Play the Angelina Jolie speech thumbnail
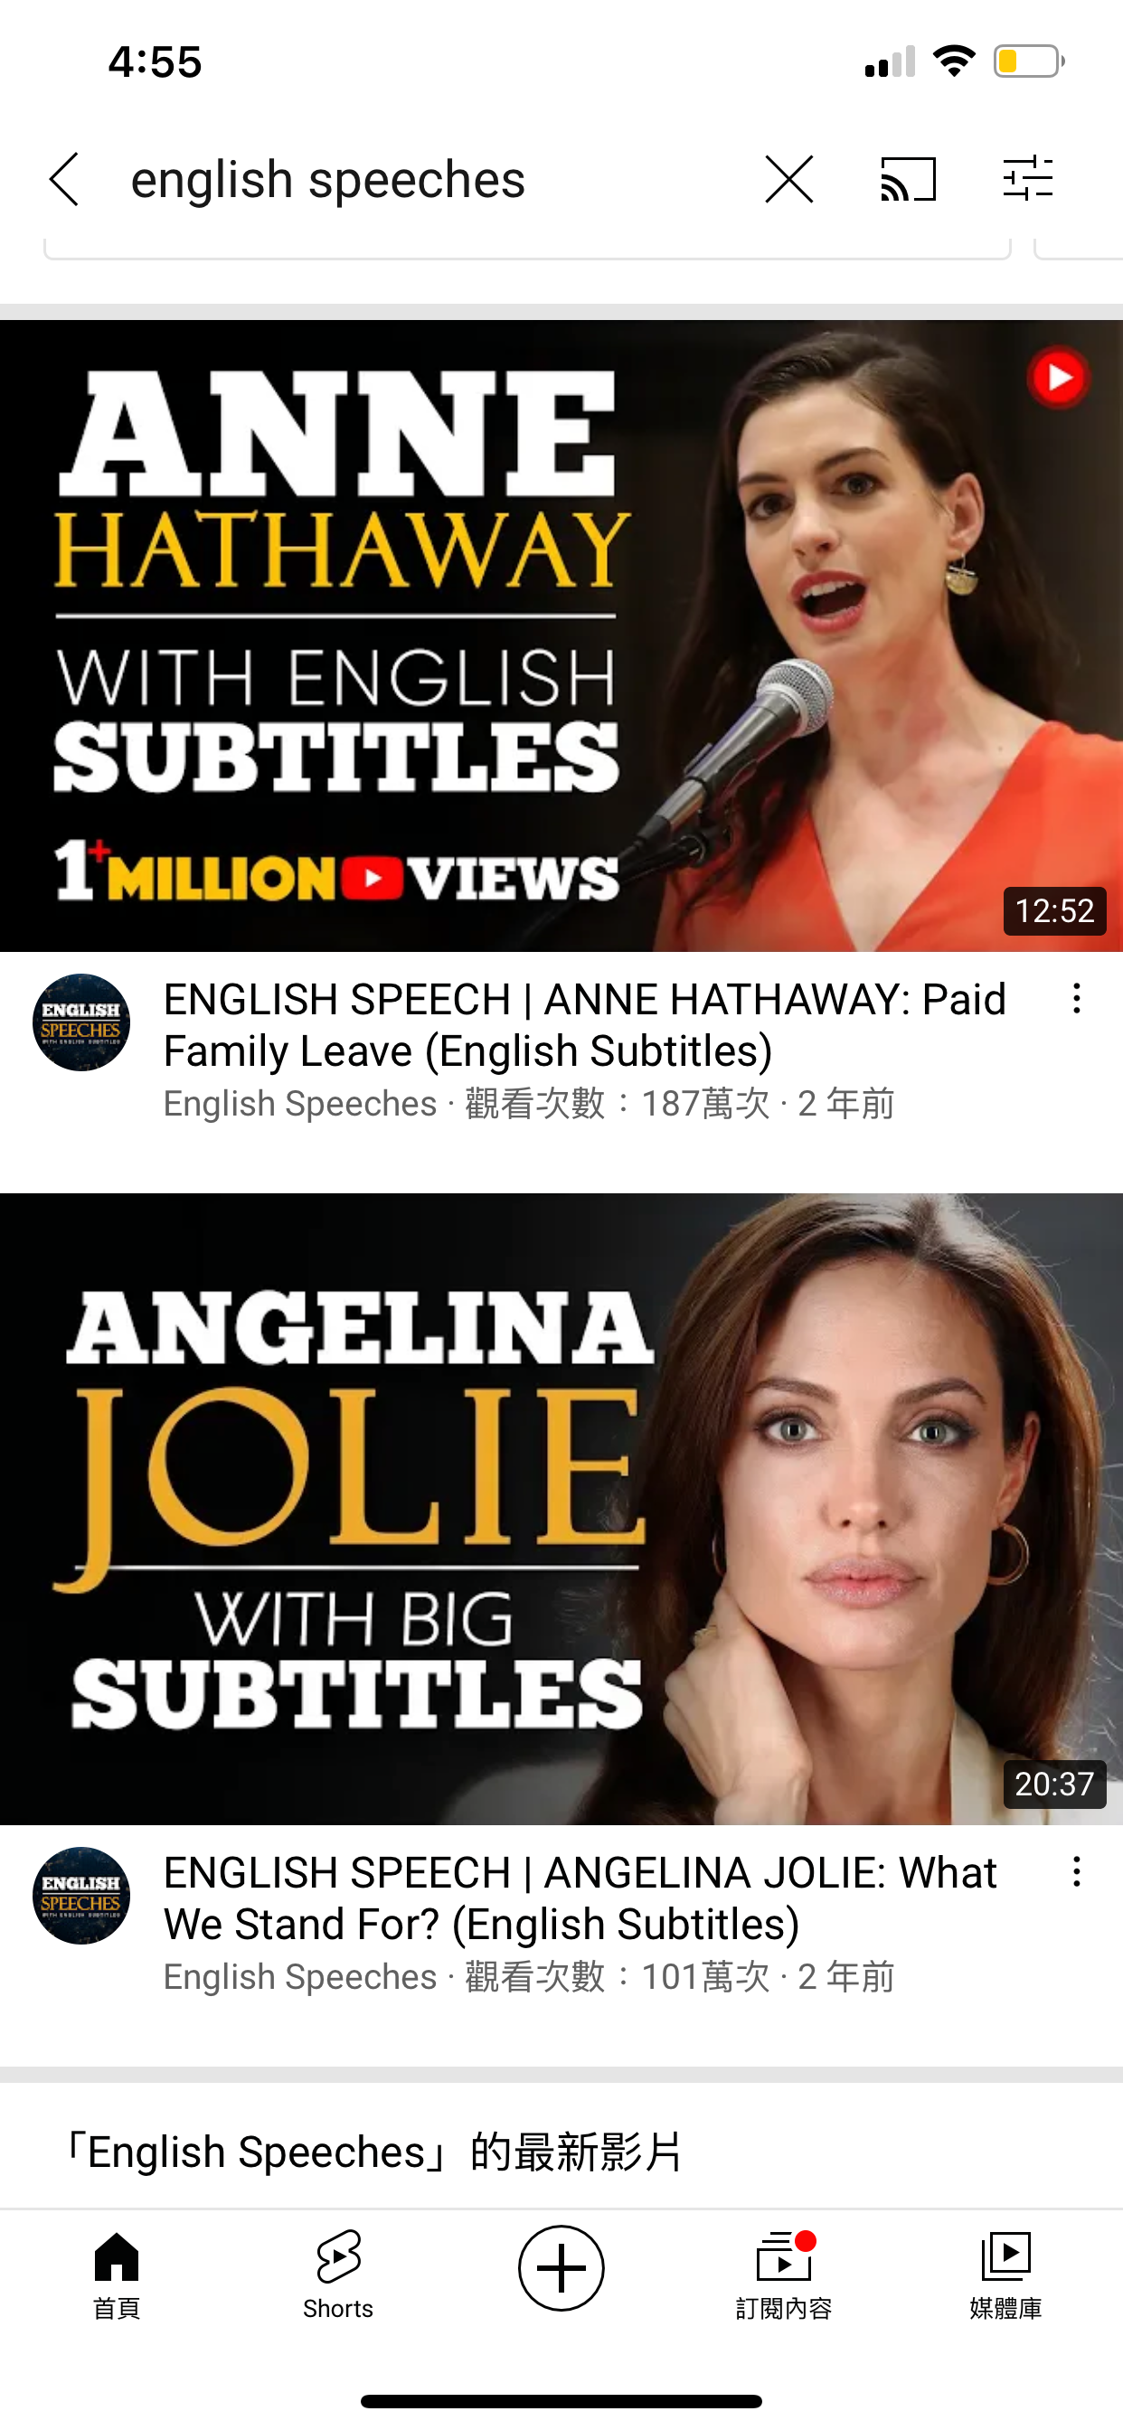 pyautogui.click(x=561, y=1509)
